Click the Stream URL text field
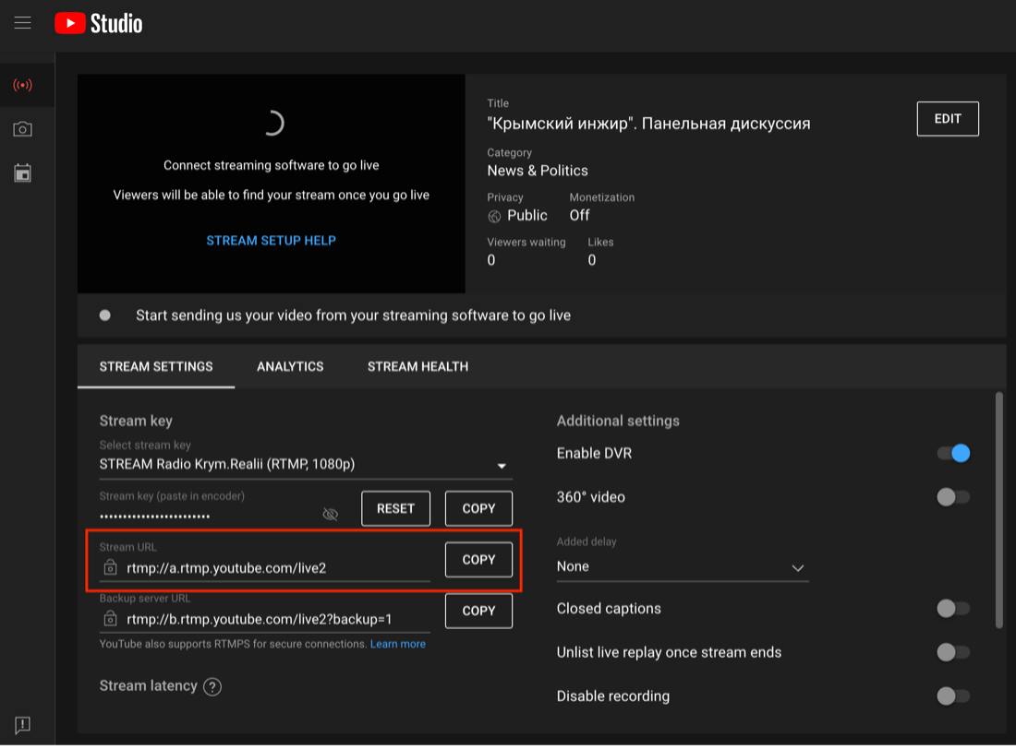1016x749 pixels. tap(264, 567)
